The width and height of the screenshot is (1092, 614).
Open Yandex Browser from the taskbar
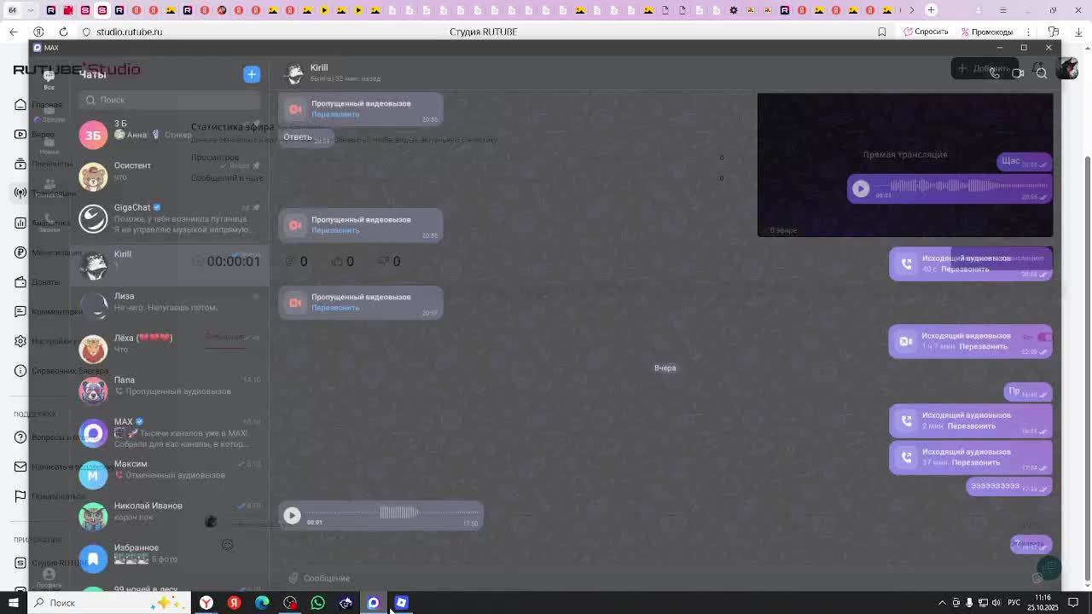coord(206,603)
